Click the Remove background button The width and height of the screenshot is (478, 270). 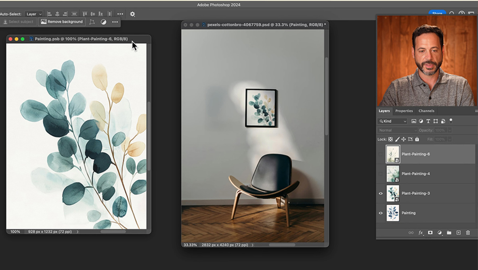click(61, 22)
